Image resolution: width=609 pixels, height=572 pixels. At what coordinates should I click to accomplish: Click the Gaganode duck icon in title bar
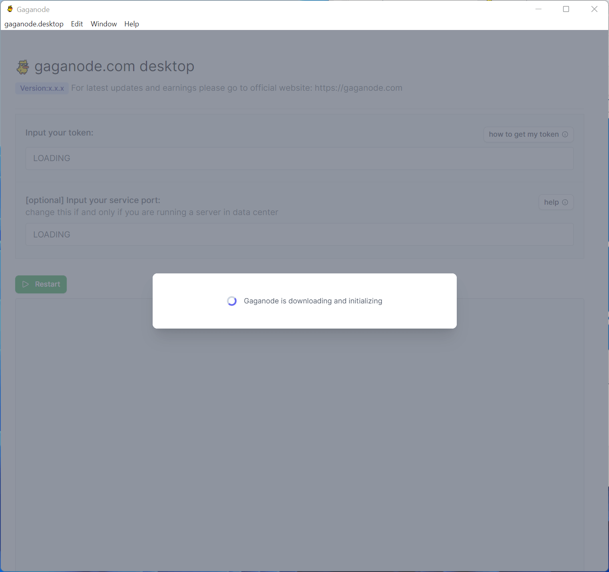[x=10, y=9]
